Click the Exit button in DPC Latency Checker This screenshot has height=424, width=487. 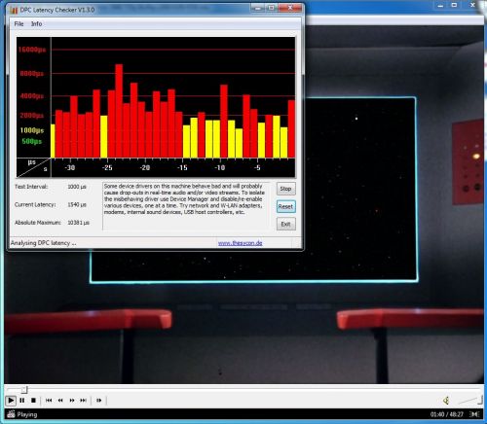point(285,224)
